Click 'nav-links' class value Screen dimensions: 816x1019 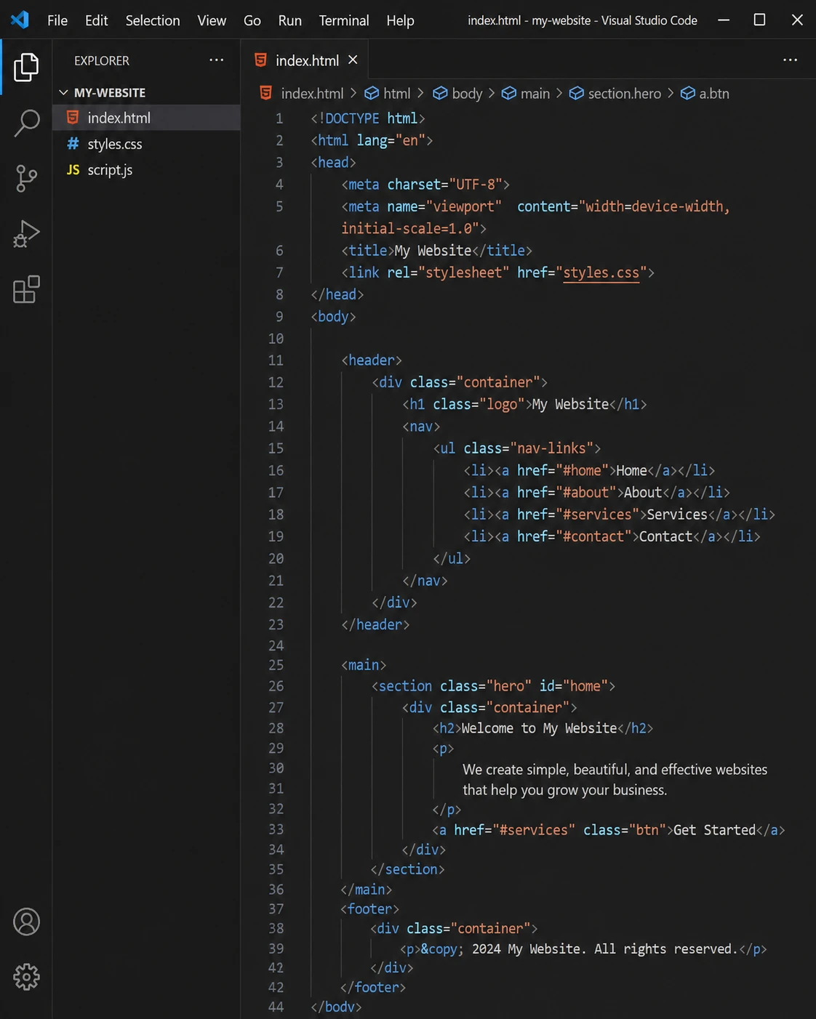(x=551, y=448)
